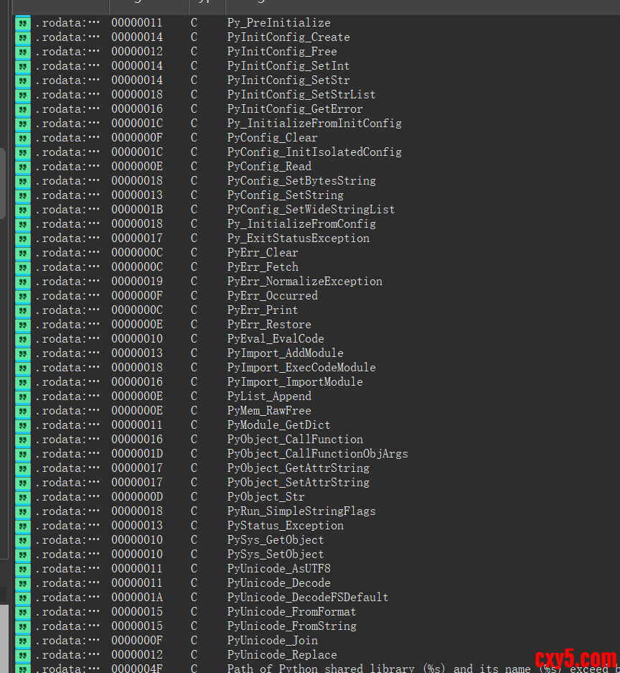Click .rodata address of Py_PreInitialize row
620x673 pixels.
[67, 23]
